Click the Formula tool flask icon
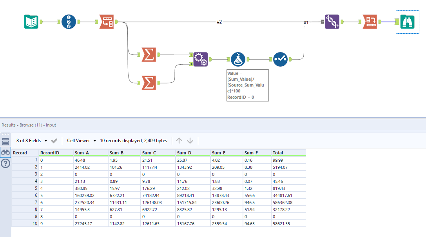The height and width of the screenshot is (237, 426). pos(238,59)
